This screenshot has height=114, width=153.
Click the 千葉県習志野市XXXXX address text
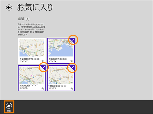(x=30, y=60)
